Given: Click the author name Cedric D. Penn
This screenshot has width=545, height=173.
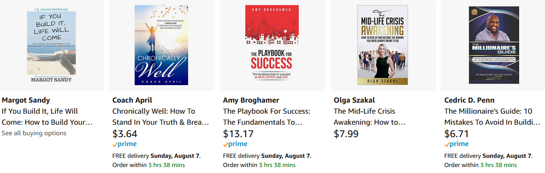Looking at the screenshot, I should click(x=469, y=101).
